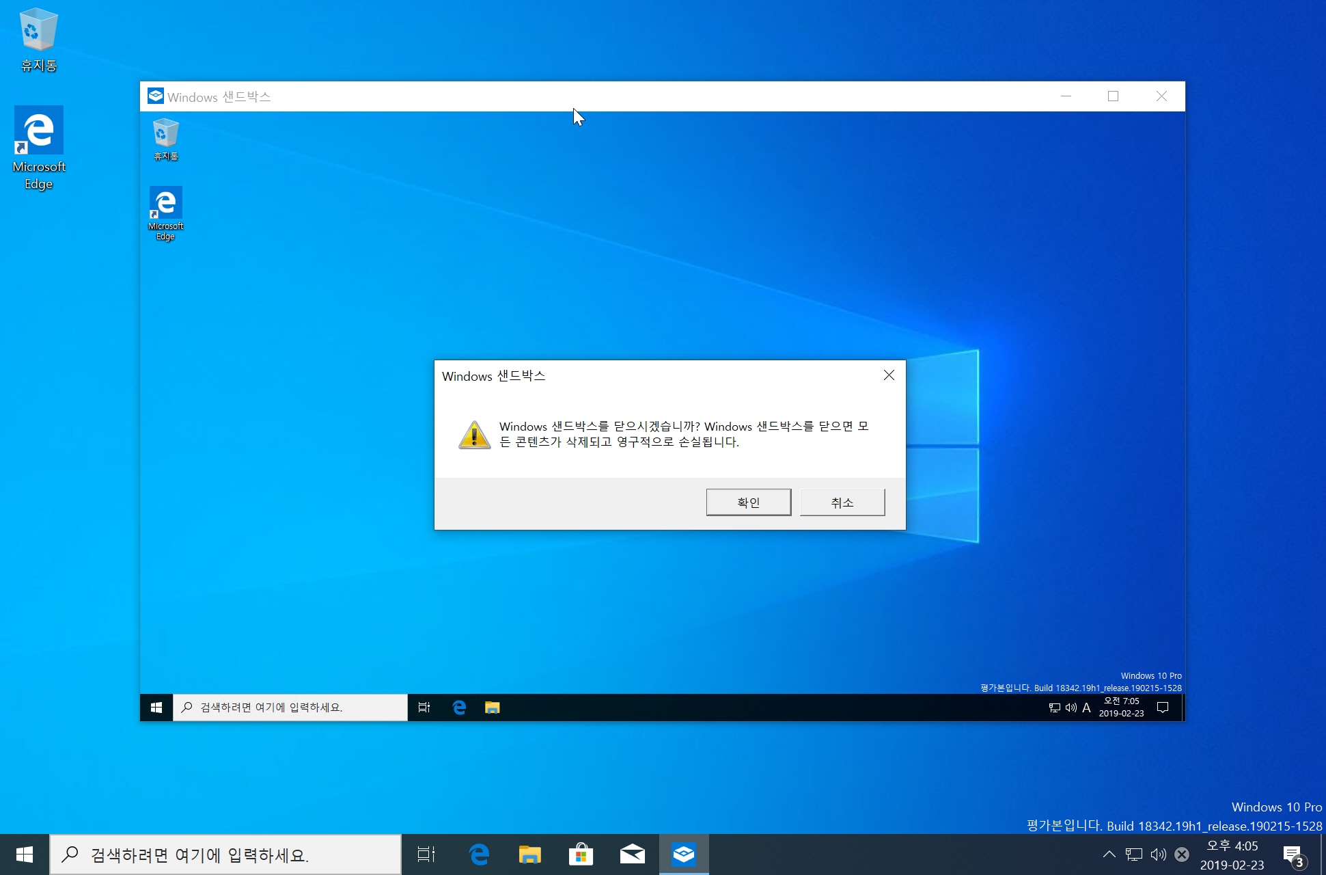Select 휴지통 icon inside sandbox desktop

[x=165, y=139]
